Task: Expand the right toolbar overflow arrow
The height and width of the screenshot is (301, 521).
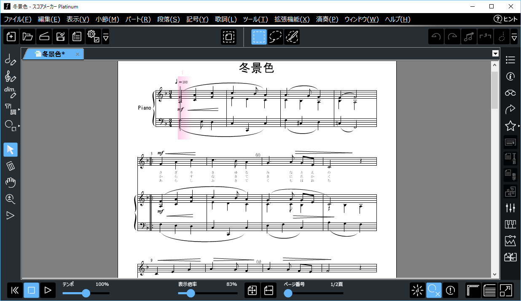Action: tap(514, 37)
